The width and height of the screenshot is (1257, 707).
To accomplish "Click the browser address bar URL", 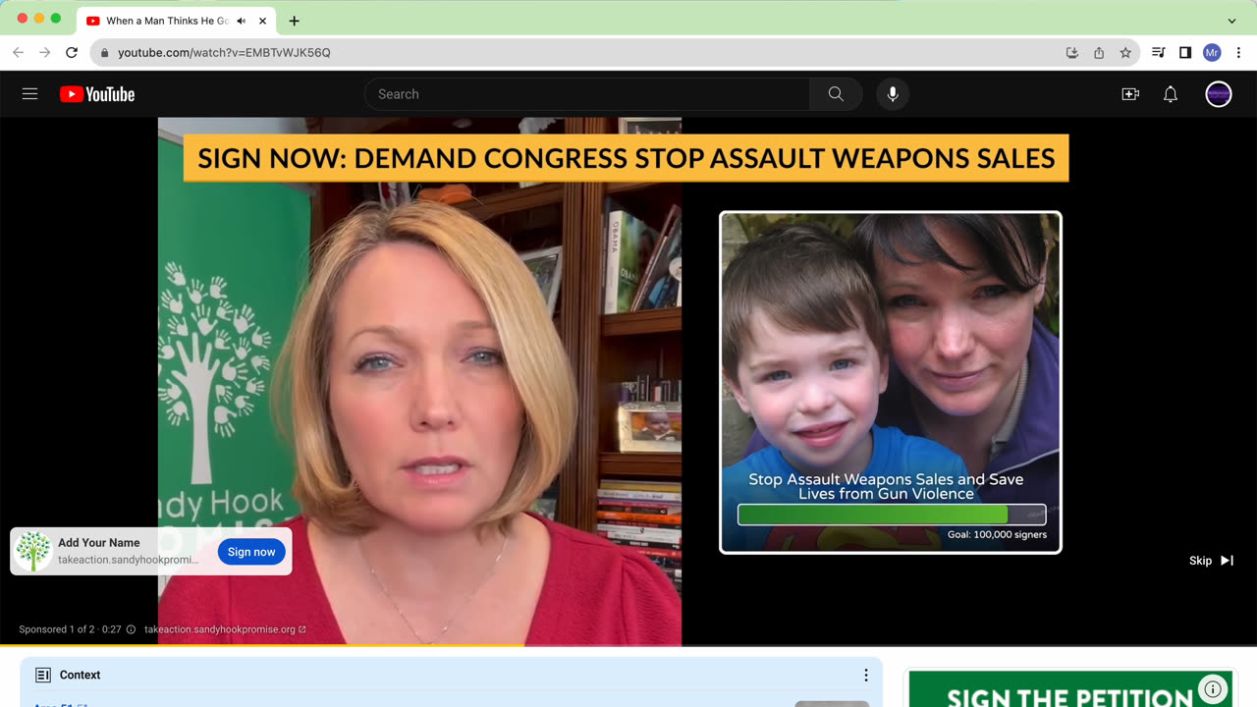I will click(x=224, y=52).
